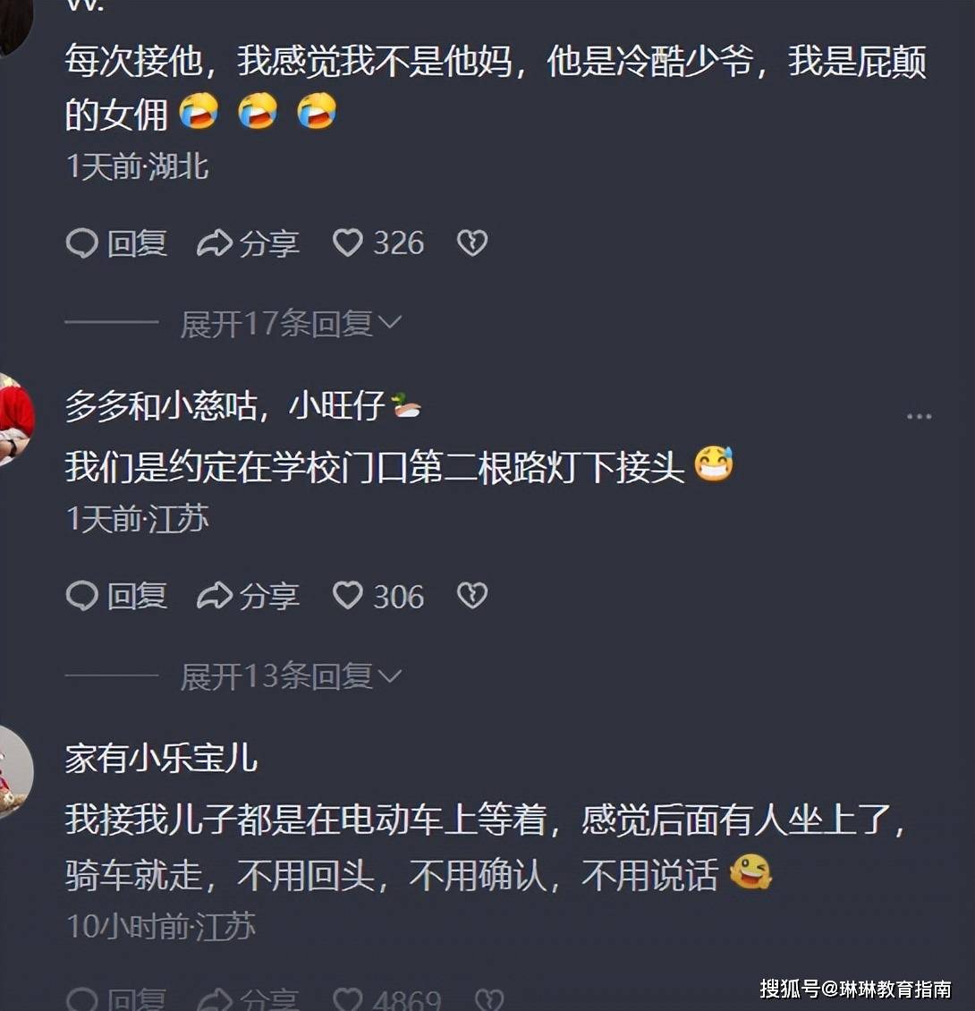Open the 搜狐号@琳琳教育指南 watermark
The image size is (975, 1011).
(855, 989)
